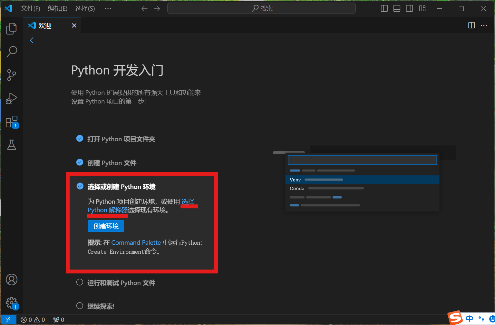Open the Source Control view
The height and width of the screenshot is (325, 495).
tap(12, 75)
